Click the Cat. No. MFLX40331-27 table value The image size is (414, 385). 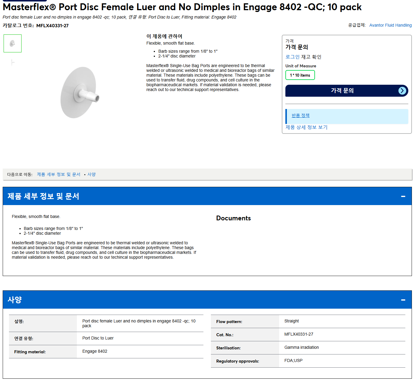[x=299, y=334]
